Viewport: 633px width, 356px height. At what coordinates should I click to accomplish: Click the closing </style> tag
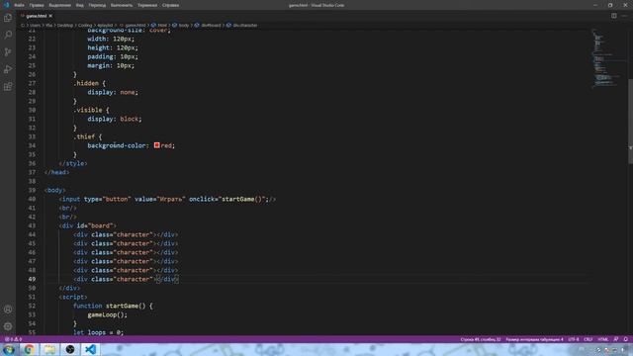[73, 163]
